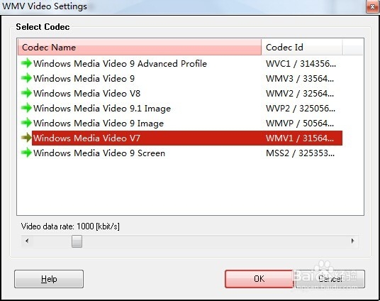The height and width of the screenshot is (301, 380).
Task: Click the green arrow icon beside Windows Media Video 9.1 Image
Action: (x=26, y=108)
